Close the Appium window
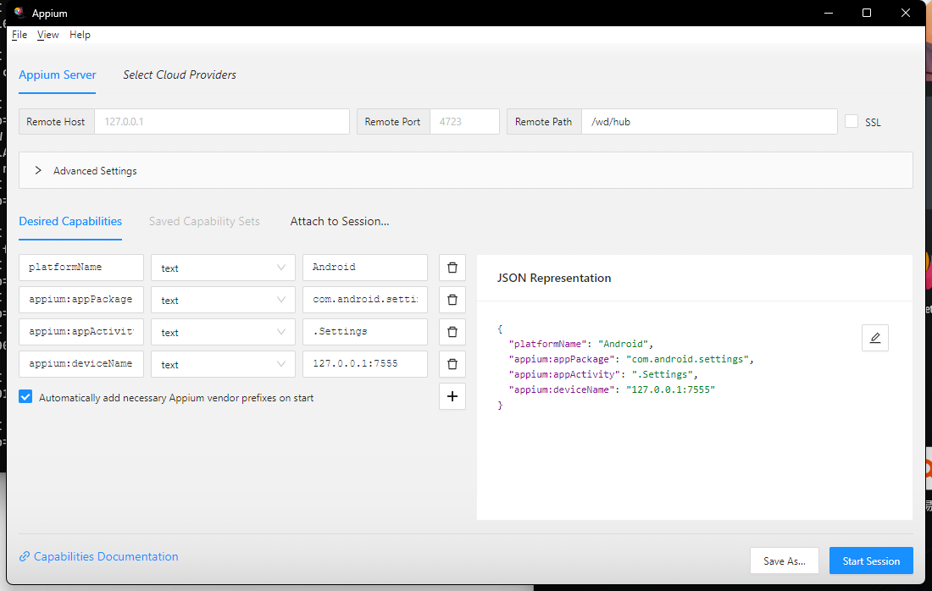The height and width of the screenshot is (591, 932). (x=905, y=13)
